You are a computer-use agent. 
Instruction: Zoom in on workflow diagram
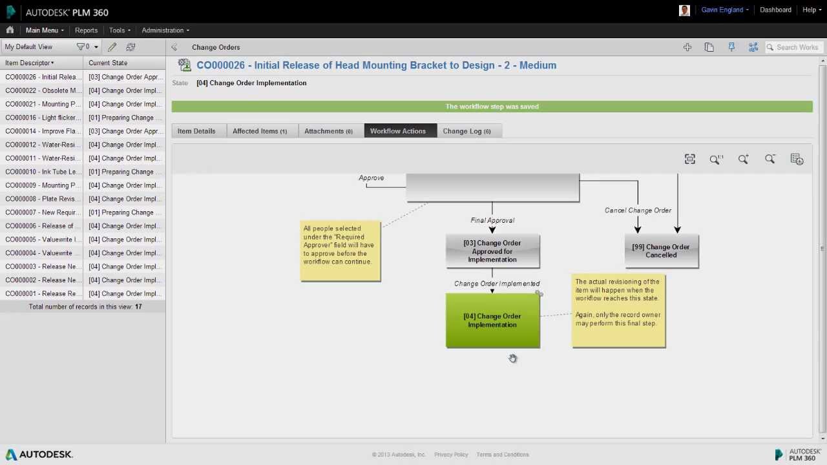click(744, 159)
